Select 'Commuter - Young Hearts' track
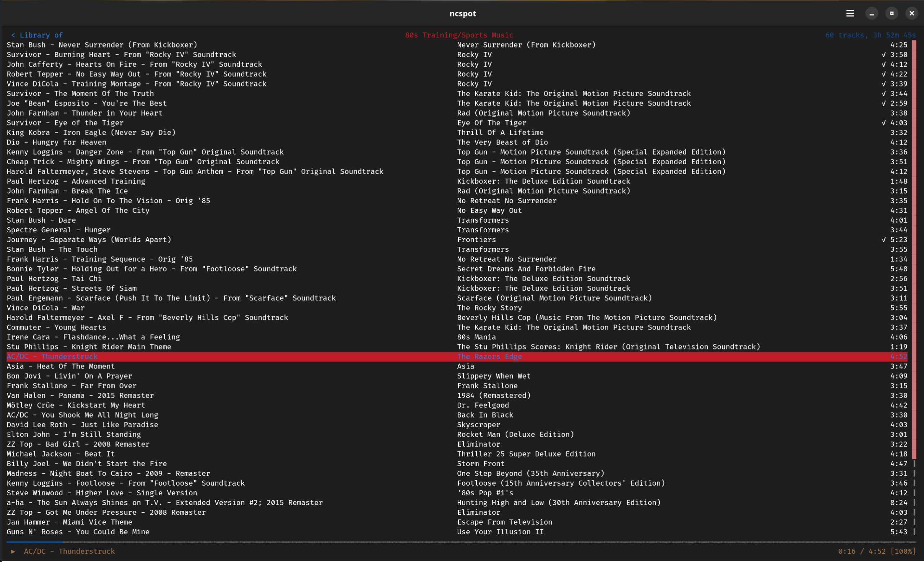The height and width of the screenshot is (562, 924). tap(457, 328)
